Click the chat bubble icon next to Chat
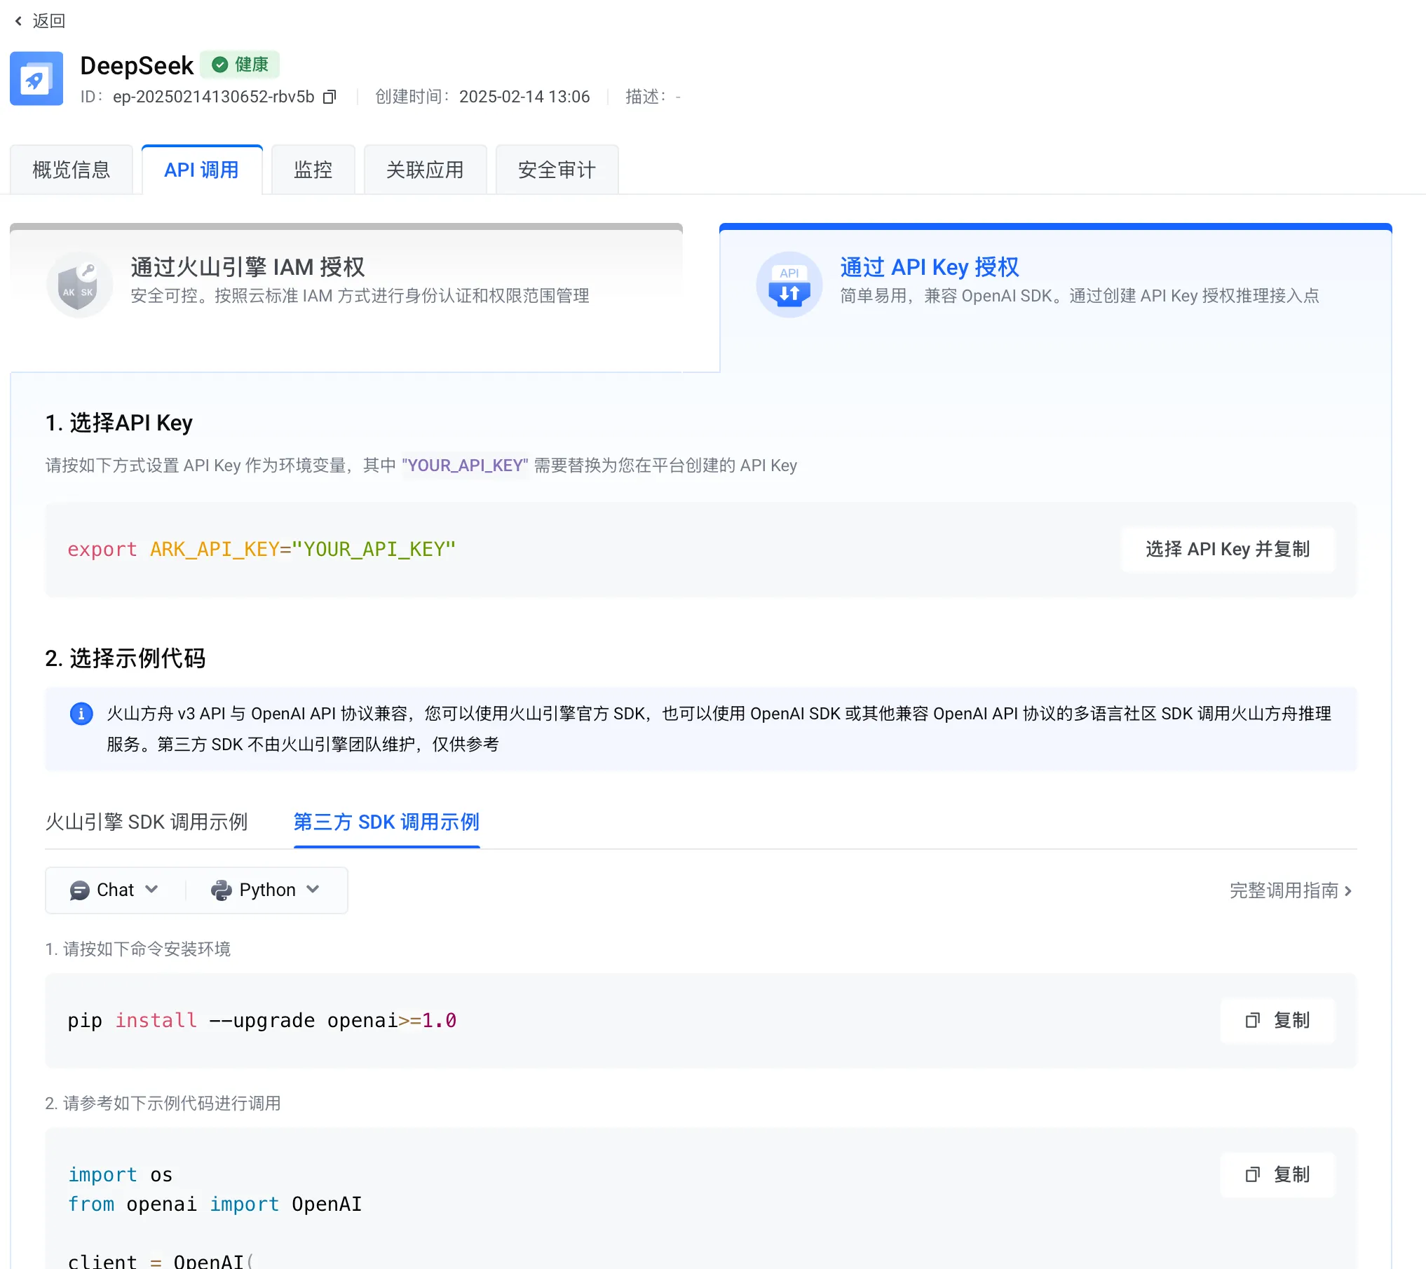Viewport: 1426px width, 1269px height. click(x=80, y=890)
